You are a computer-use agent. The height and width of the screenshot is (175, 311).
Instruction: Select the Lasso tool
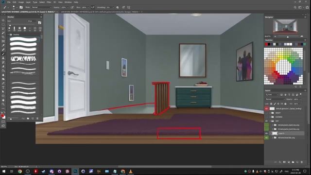3,29
